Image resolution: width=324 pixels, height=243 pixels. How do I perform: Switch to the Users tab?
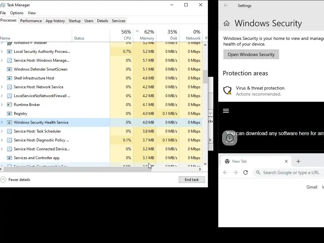89,21
